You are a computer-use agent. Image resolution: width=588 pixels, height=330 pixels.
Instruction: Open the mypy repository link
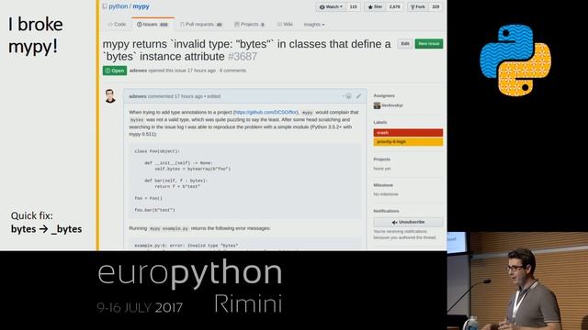tap(141, 6)
